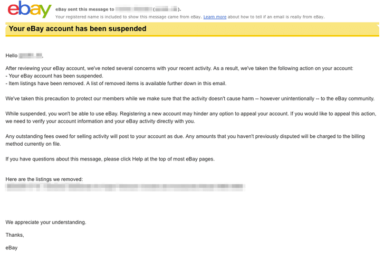This screenshot has width=384, height=253.
Task: Click the 'Here are the listings we removed' label
Action: 44,179
